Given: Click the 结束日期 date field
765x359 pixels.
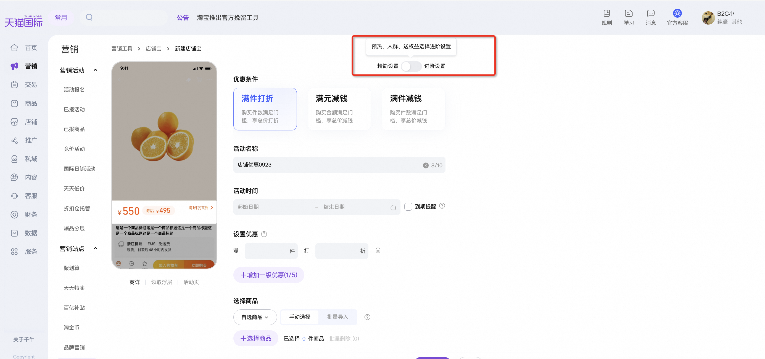Looking at the screenshot, I should (354, 207).
